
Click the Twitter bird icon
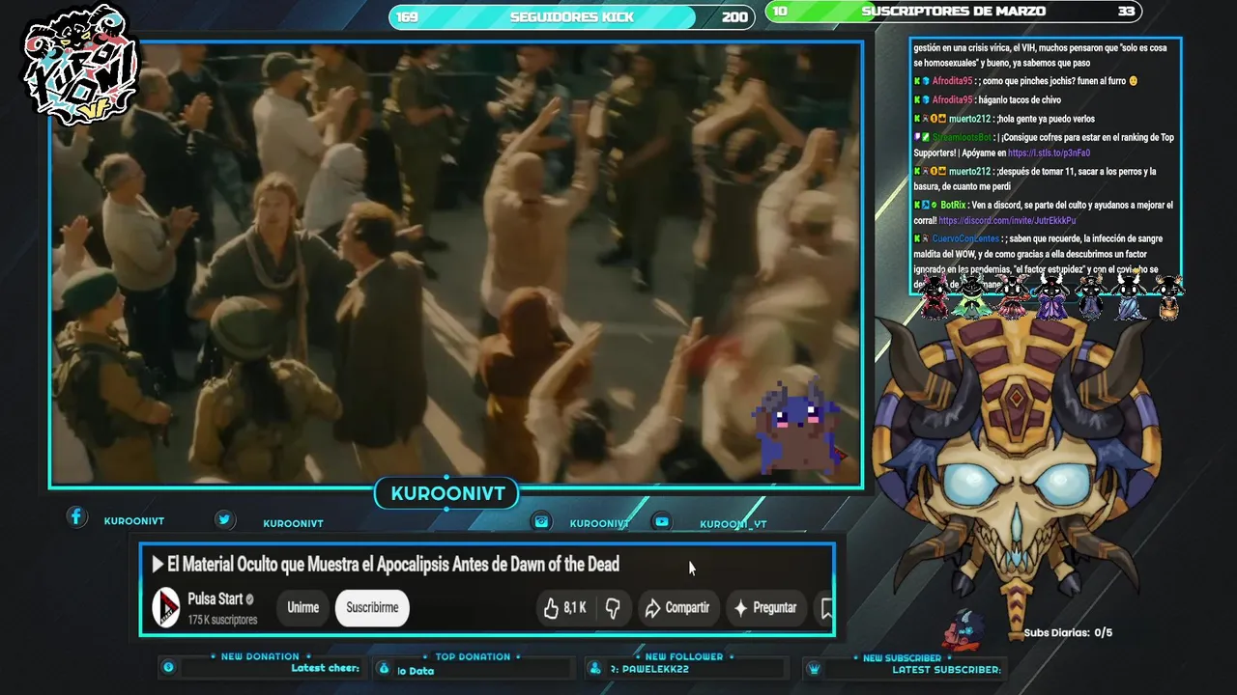tap(224, 519)
